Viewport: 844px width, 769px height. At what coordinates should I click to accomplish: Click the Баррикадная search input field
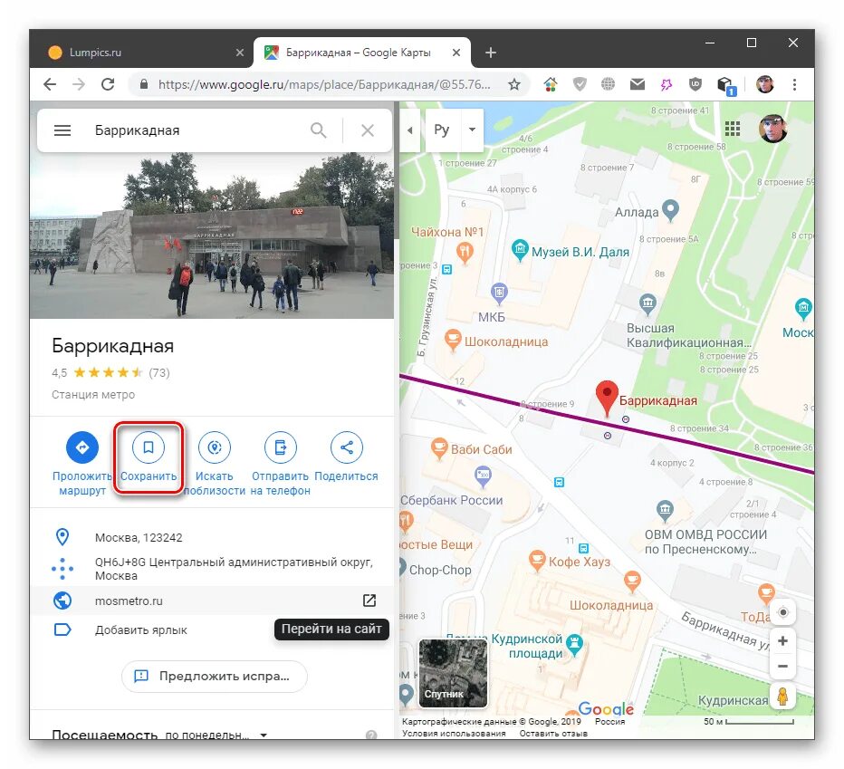[197, 130]
